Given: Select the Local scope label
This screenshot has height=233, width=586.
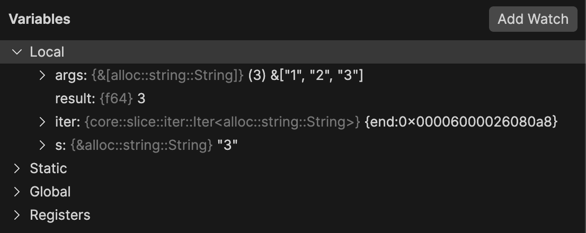Looking at the screenshot, I should click(x=47, y=52).
